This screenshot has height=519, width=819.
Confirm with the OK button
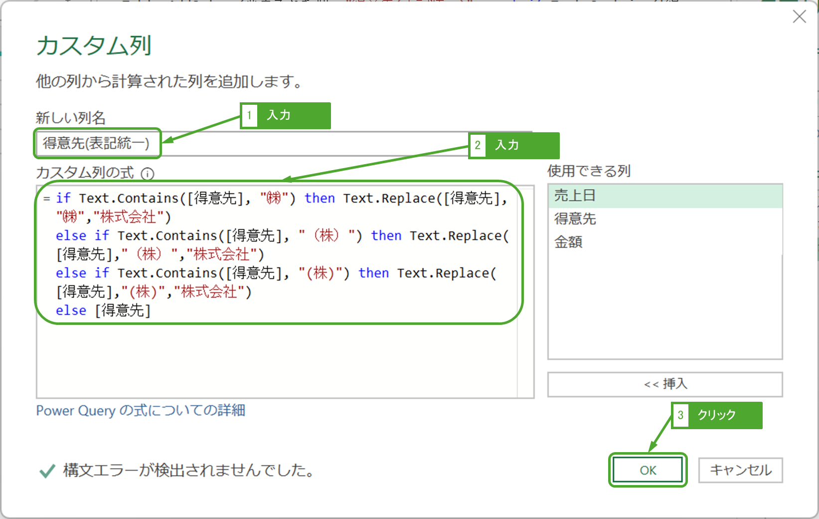[x=648, y=470]
